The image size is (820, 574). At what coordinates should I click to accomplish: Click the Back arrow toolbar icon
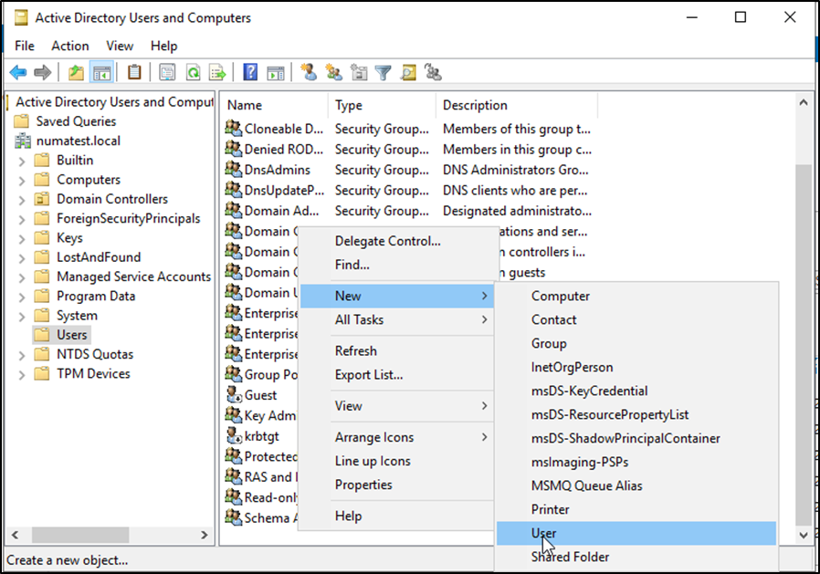(18, 73)
